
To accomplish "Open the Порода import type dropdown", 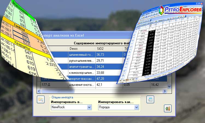I will [136, 107].
